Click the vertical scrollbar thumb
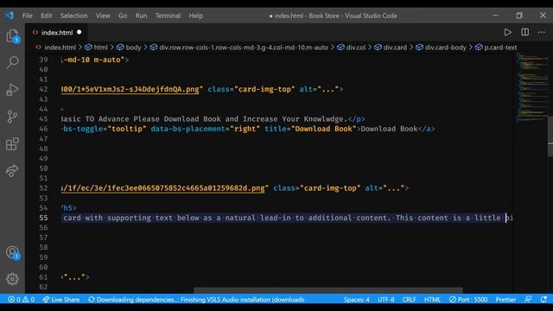This screenshot has width=553, height=311. click(550, 136)
